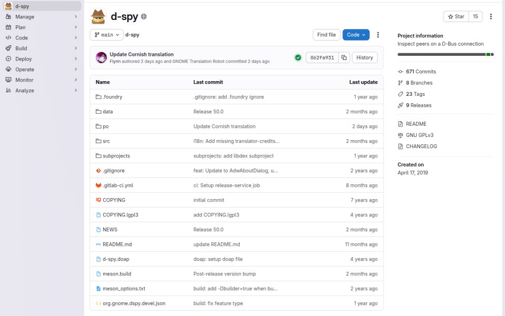Click the Manage sidebar icon
This screenshot has height=316, width=505.
coord(8,17)
